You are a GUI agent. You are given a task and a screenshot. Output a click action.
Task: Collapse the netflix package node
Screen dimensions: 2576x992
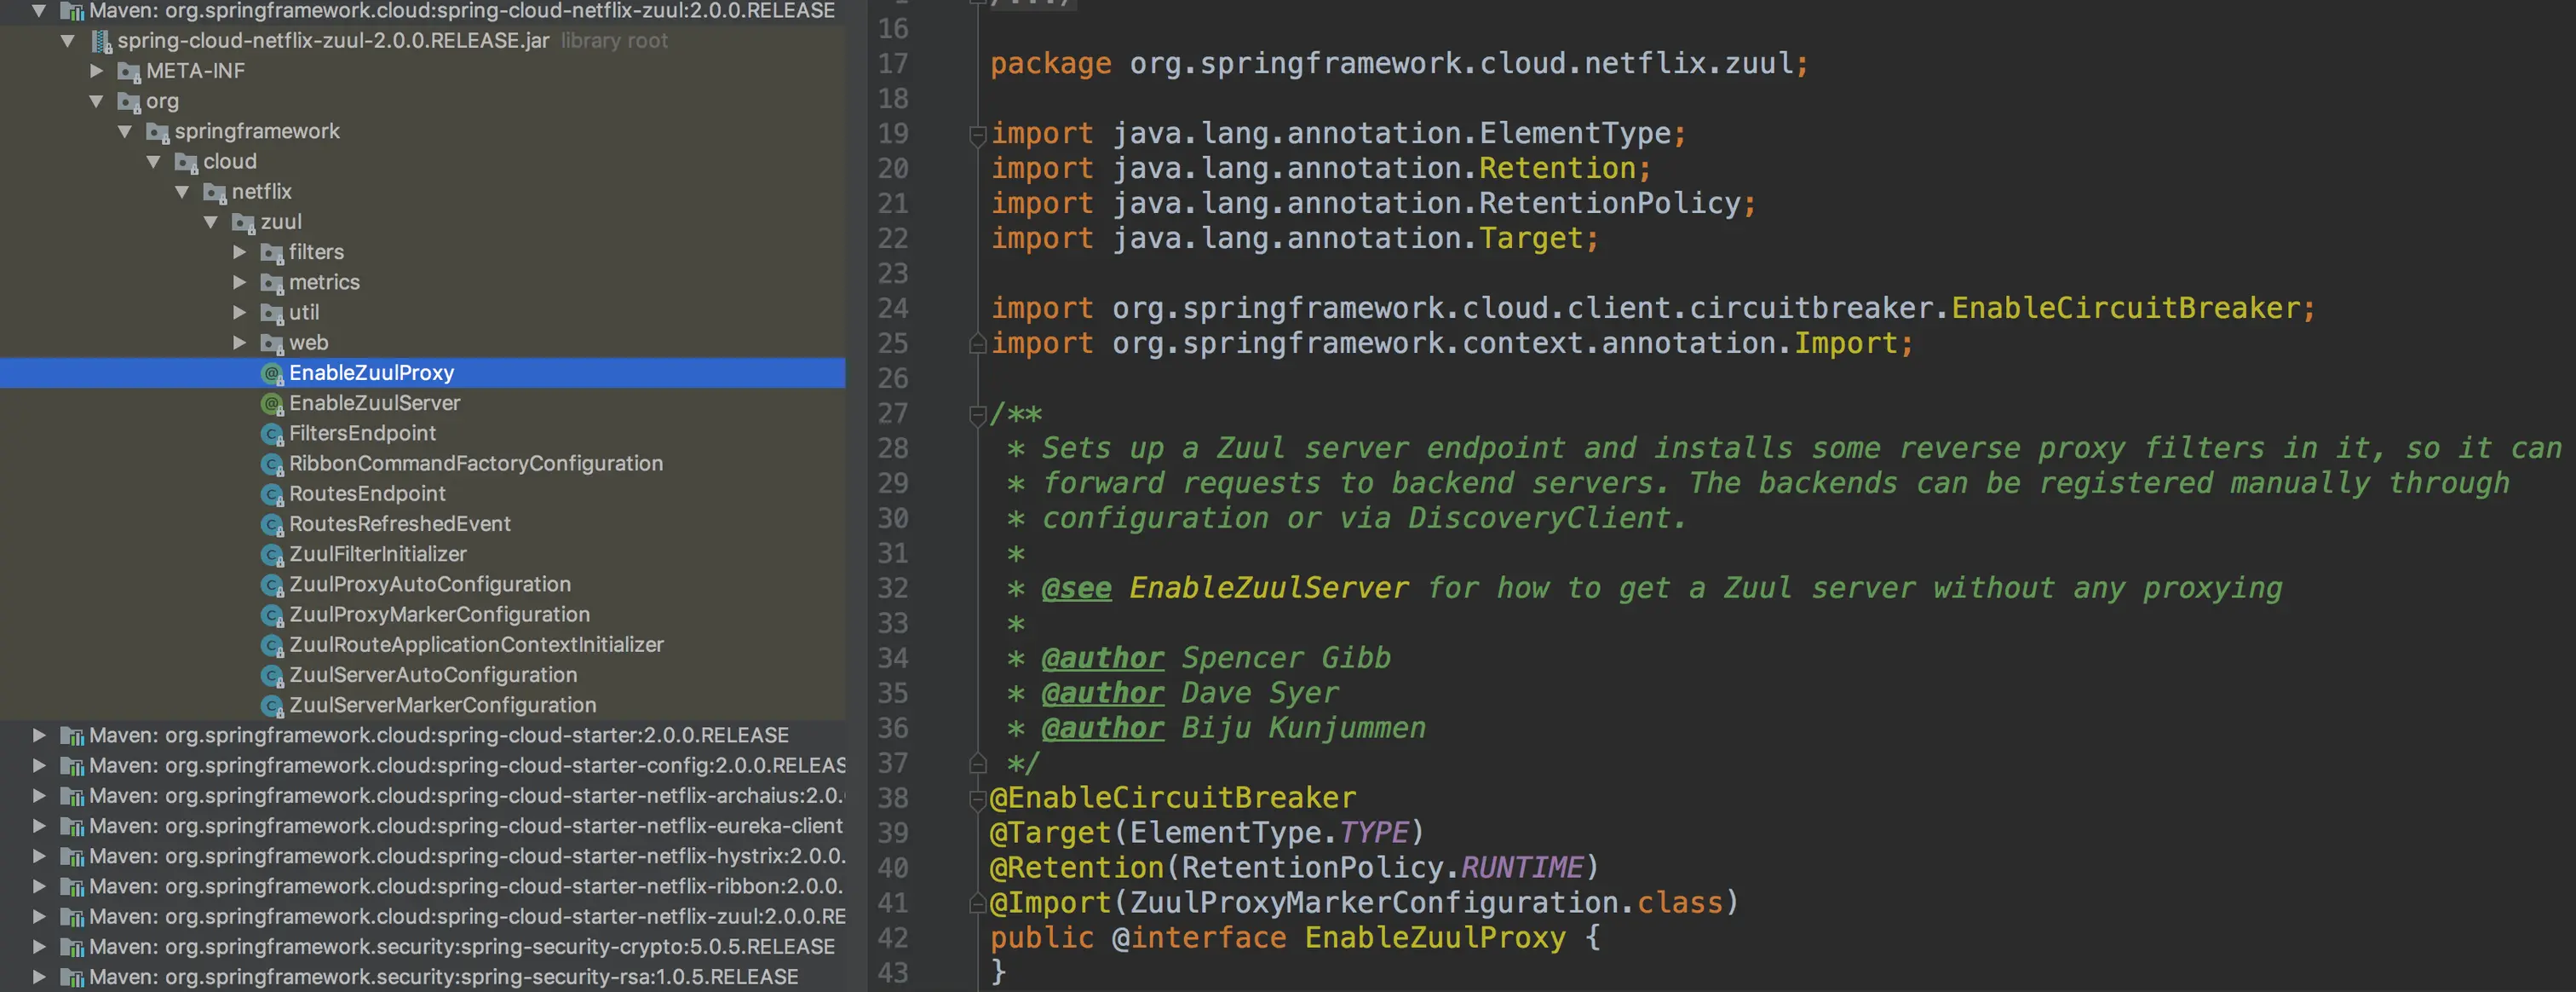(x=182, y=192)
